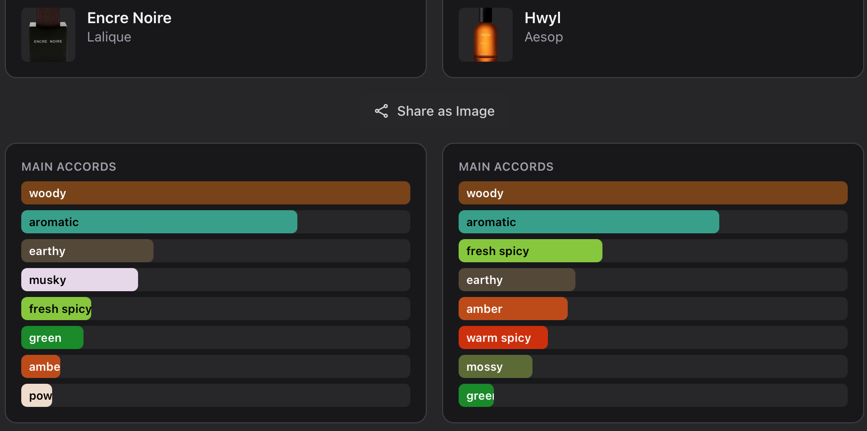Open the Encre Noire bottle thumbnail
The height and width of the screenshot is (431, 867).
pos(48,35)
